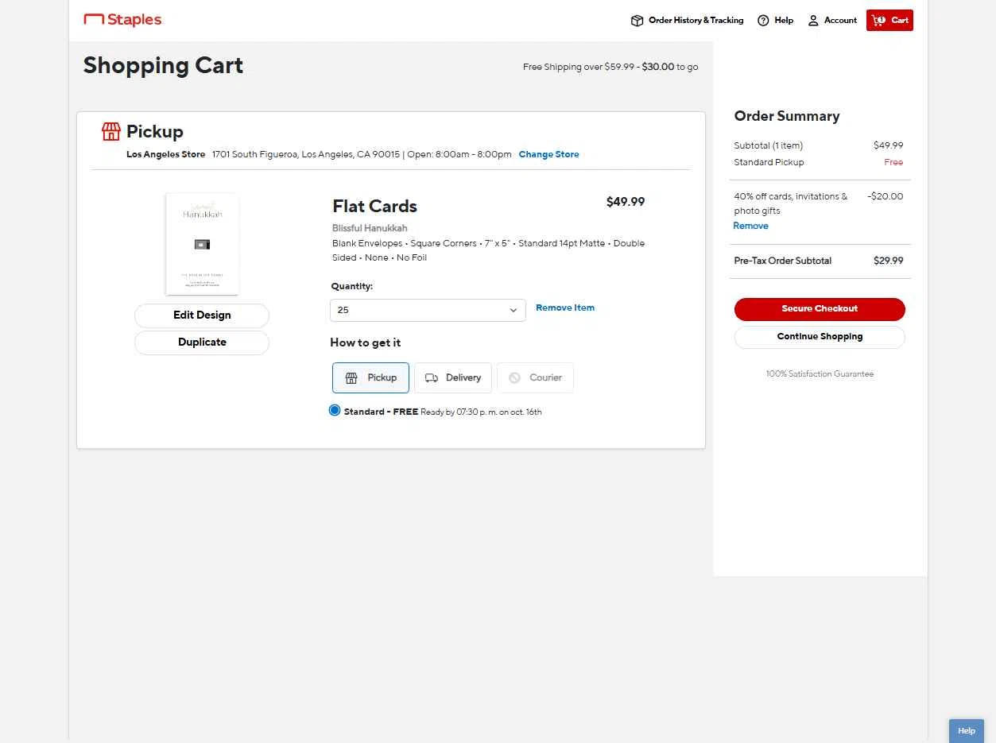Click the cart icon in red button
The width and height of the screenshot is (996, 743).
pyautogui.click(x=878, y=21)
